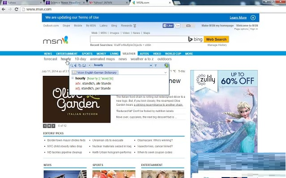Open the MONEY navigation menu
Screen dimensions: 286x178
[101, 54]
